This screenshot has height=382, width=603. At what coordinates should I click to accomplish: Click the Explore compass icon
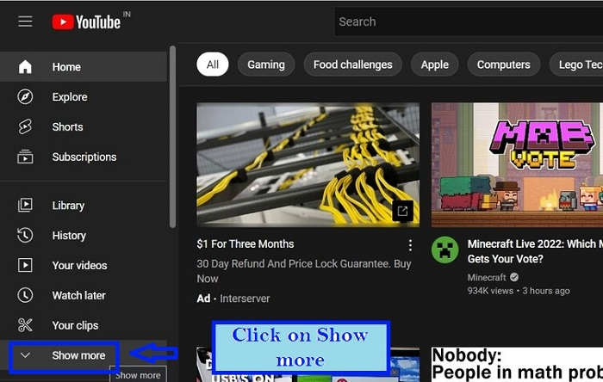click(x=25, y=96)
